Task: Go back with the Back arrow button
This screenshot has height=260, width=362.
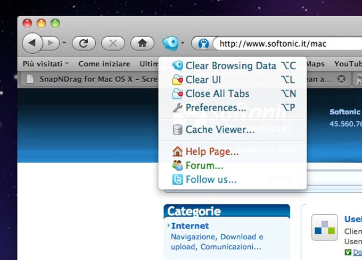Action: coord(32,43)
